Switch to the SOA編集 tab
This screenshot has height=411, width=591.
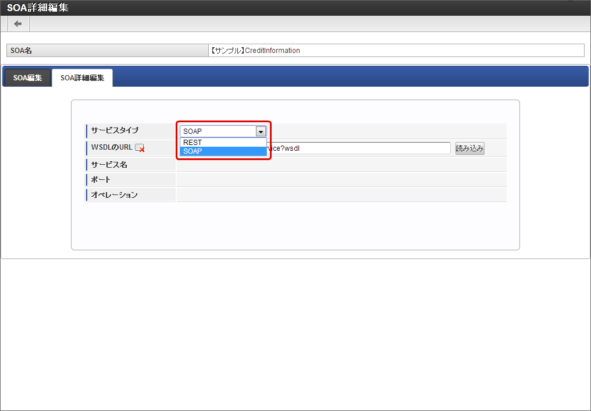click(27, 77)
